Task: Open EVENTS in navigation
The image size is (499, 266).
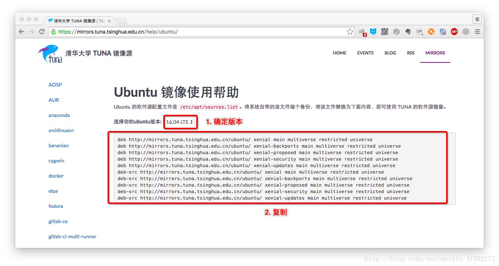Action: pos(365,53)
